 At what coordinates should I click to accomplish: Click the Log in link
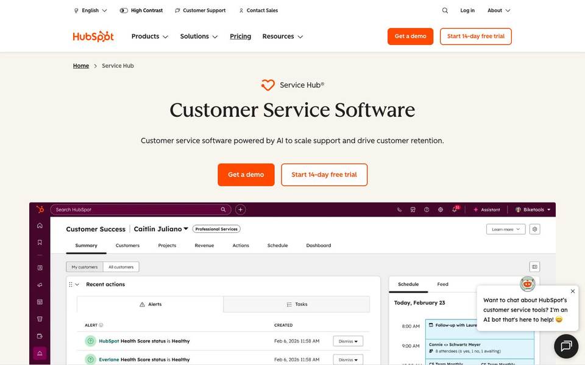467,10
